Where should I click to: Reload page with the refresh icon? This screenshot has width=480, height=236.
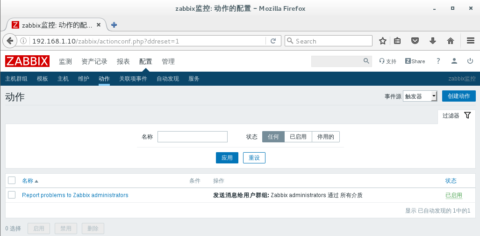(x=273, y=41)
